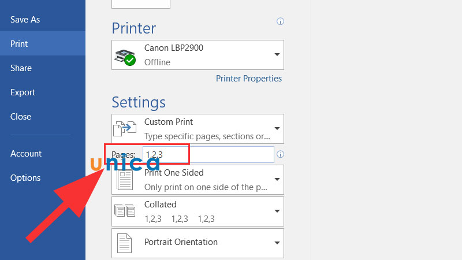Click the Custom Print pages icon
This screenshot has height=260, width=462.
tap(125, 128)
